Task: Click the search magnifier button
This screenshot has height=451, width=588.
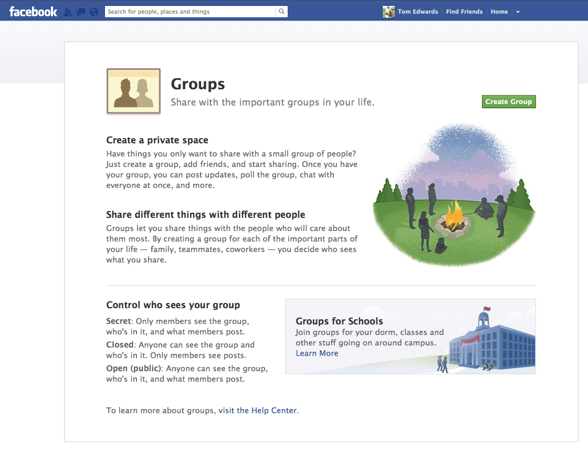Action: coord(281,12)
